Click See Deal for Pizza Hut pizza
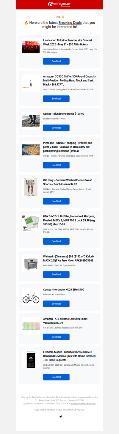 [x=56, y=165]
